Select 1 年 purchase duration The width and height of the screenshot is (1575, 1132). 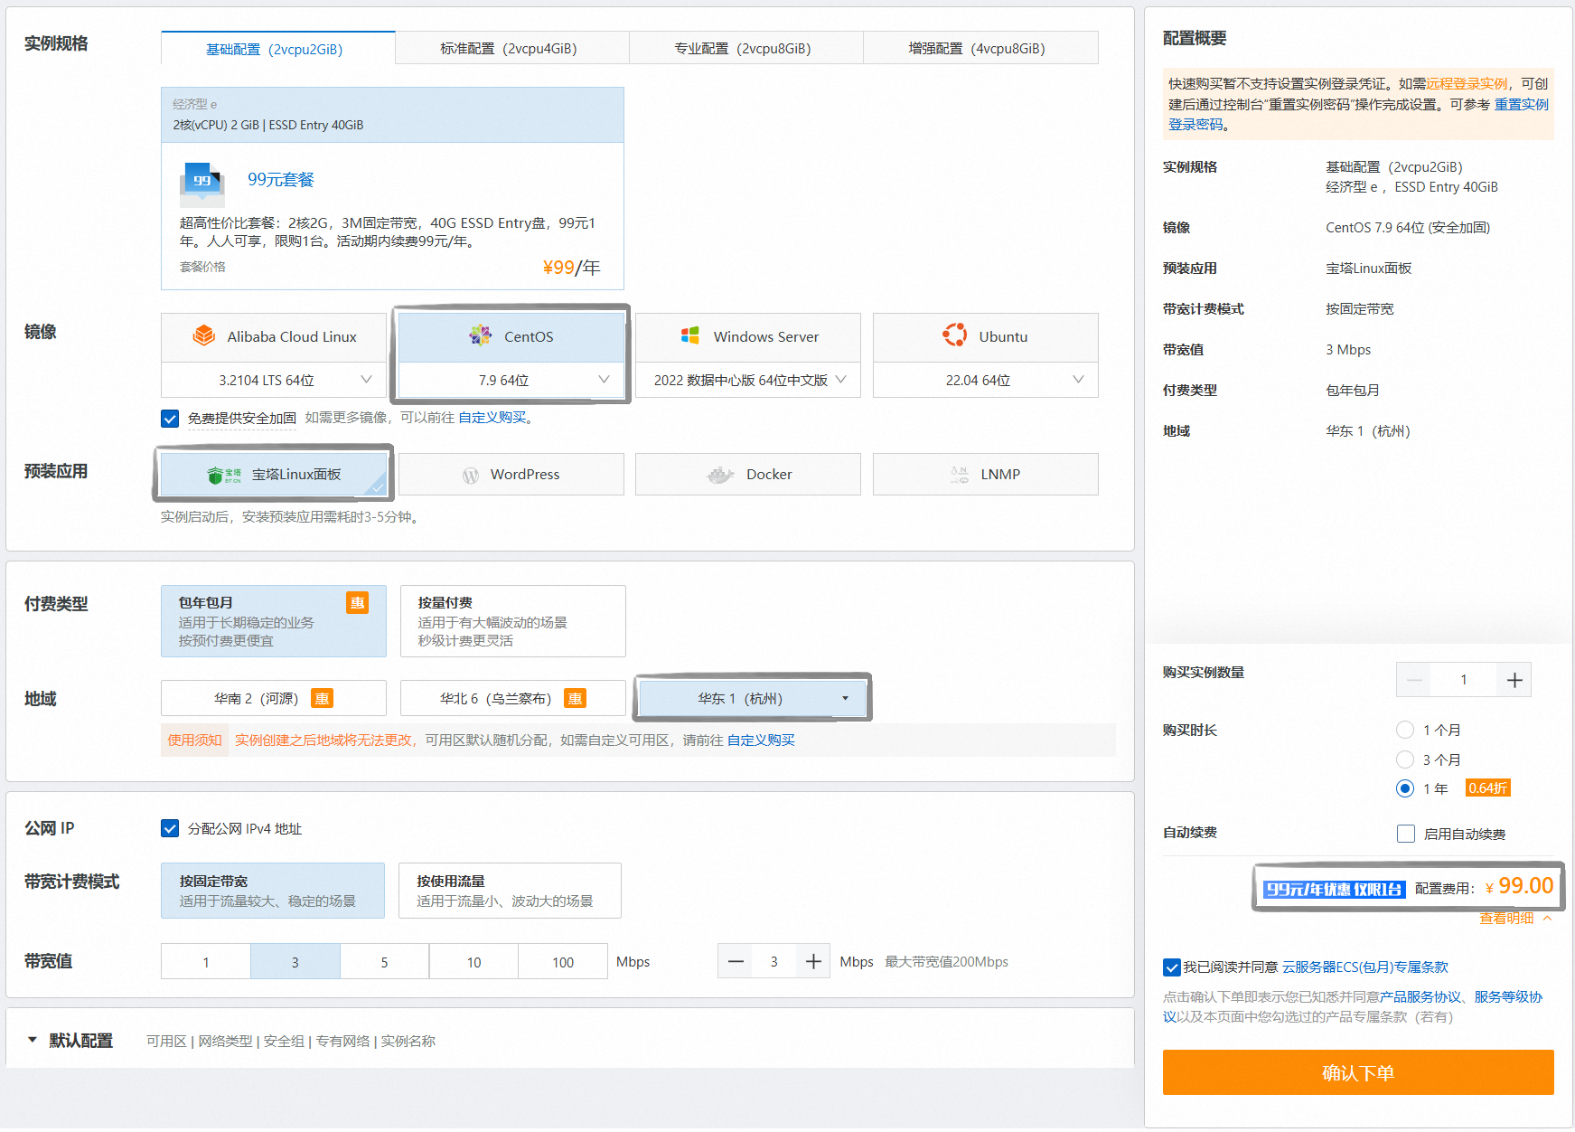coord(1405,788)
